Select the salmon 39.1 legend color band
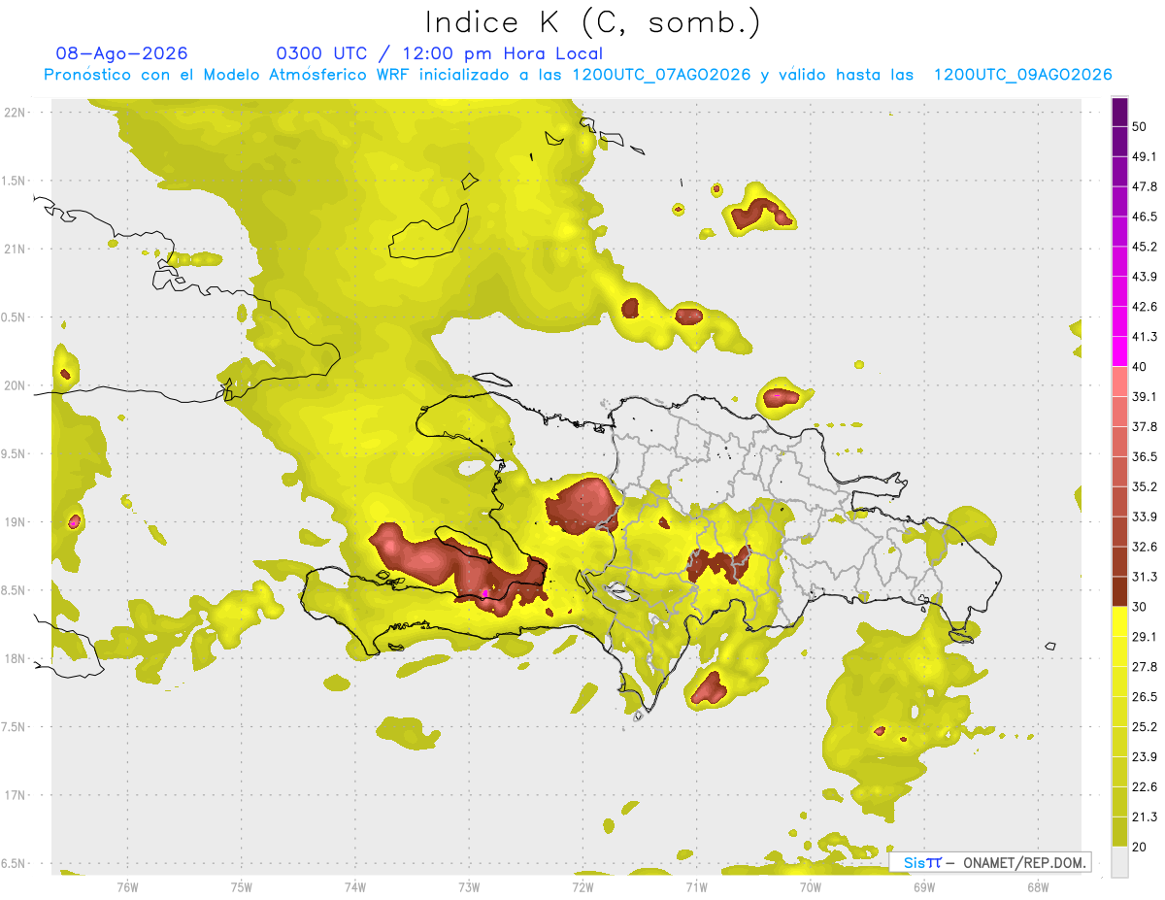Screen dimensions: 1165x900 tap(1119, 382)
